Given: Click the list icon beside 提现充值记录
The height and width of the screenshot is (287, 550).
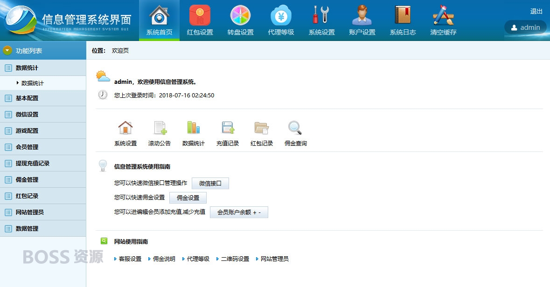Looking at the screenshot, I should 8,163.
